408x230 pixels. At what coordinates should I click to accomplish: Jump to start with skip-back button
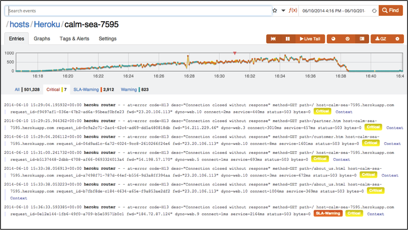[x=273, y=39]
